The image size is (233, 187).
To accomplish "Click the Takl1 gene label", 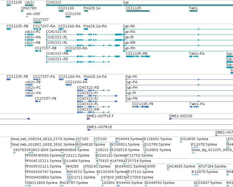I will tap(193, 8).
